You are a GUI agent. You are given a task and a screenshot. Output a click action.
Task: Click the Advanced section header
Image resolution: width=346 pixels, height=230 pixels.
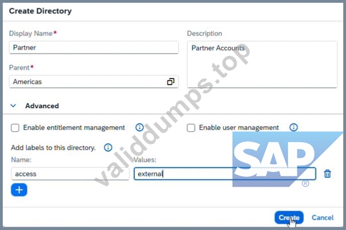pos(42,106)
